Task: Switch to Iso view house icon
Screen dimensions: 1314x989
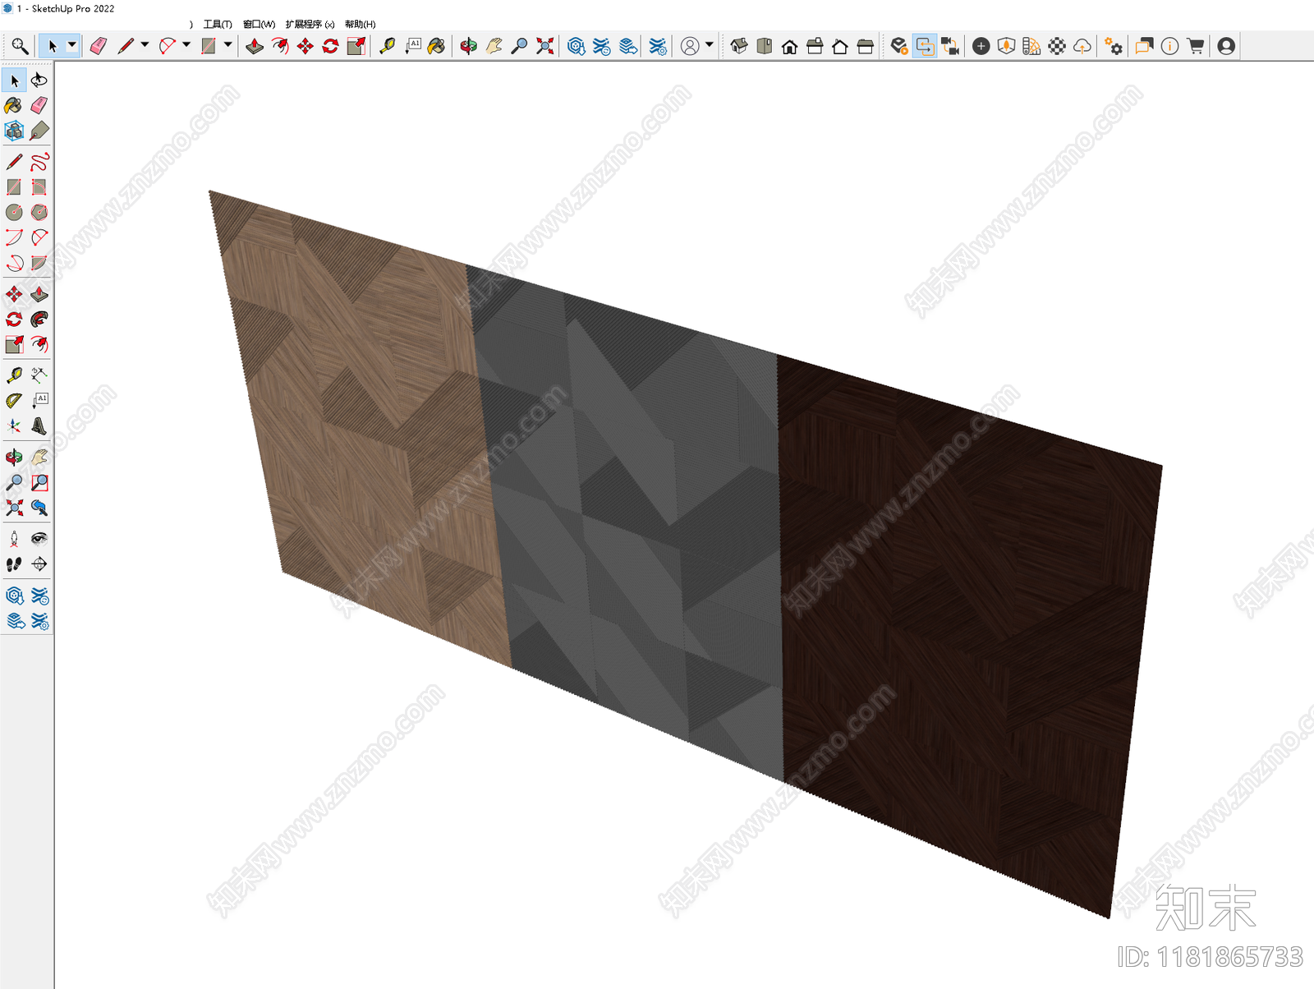Action: tap(739, 46)
